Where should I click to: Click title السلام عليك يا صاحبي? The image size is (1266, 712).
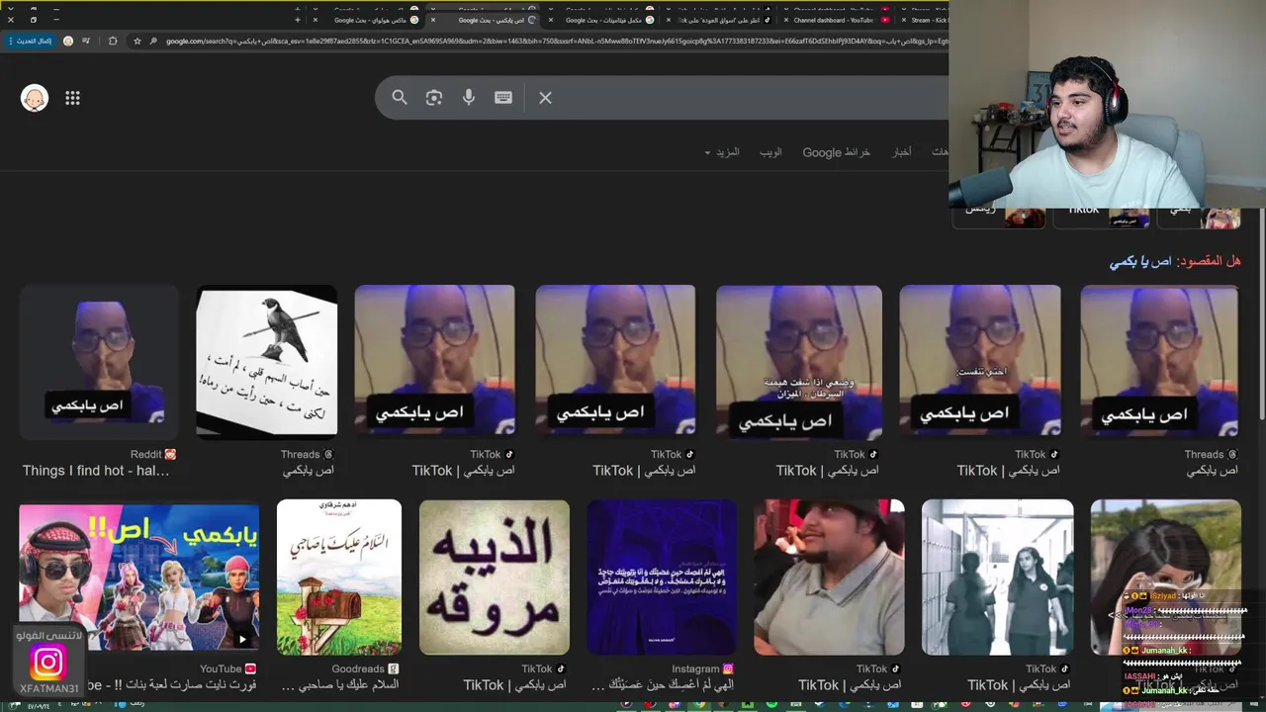[339, 684]
